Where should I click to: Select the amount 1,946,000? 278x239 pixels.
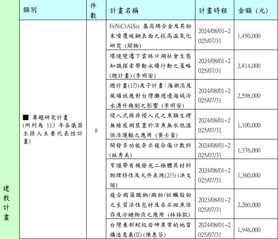pos(249,230)
